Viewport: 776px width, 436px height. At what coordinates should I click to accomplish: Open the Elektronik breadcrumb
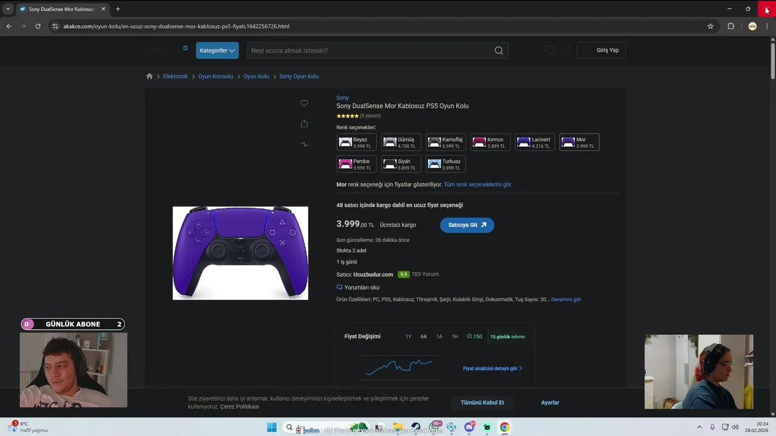coord(175,76)
